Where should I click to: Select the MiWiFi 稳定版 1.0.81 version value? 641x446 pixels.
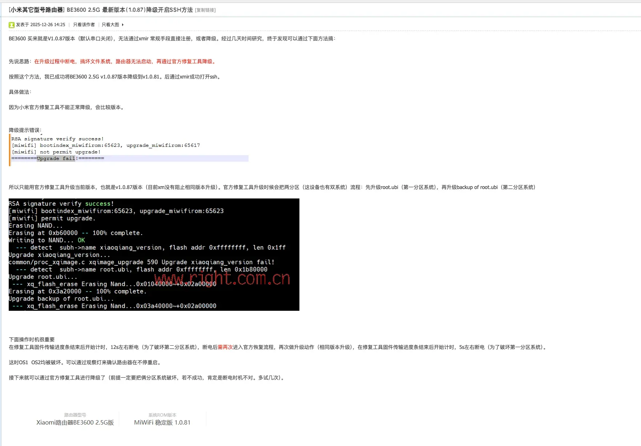[162, 422]
